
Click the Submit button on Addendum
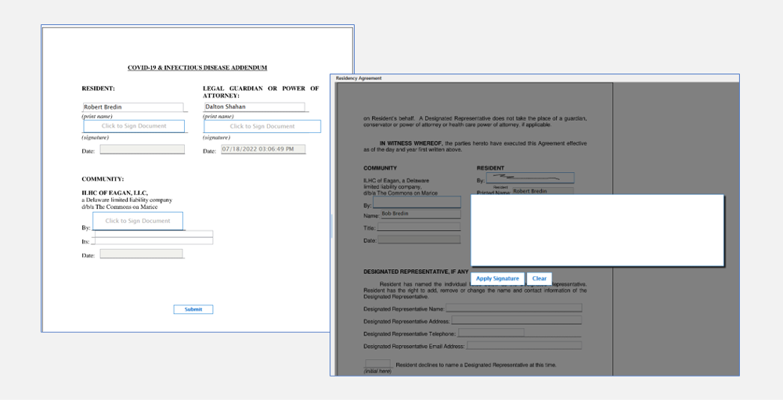coord(193,310)
